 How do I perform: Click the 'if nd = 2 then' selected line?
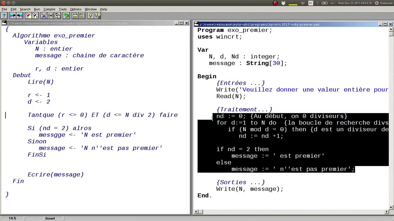[x=243, y=149]
